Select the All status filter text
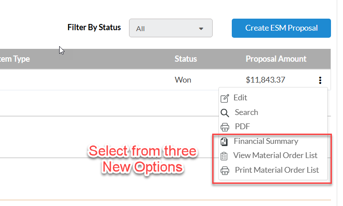 [x=140, y=29]
